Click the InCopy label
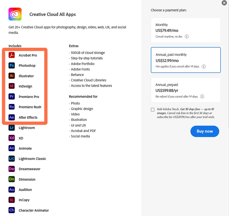The image size is (229, 216). (24, 200)
